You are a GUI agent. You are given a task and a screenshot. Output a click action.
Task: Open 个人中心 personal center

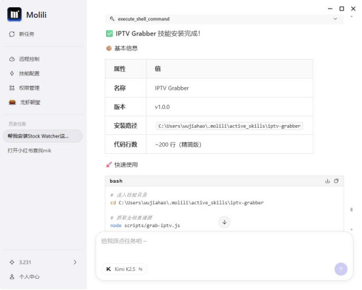tap(24, 277)
